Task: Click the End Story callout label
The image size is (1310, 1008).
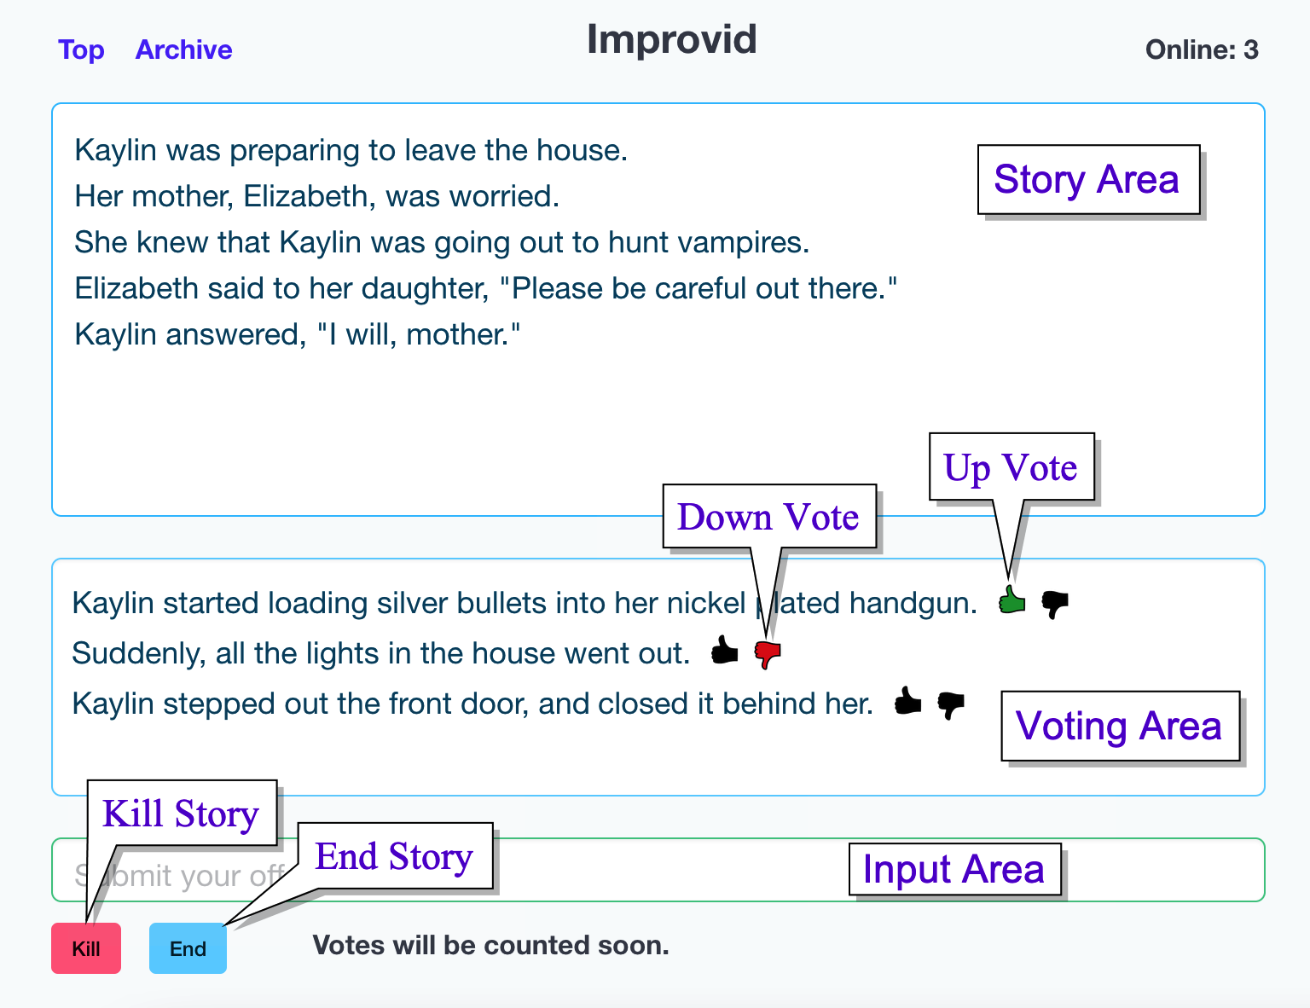Action: click(394, 855)
